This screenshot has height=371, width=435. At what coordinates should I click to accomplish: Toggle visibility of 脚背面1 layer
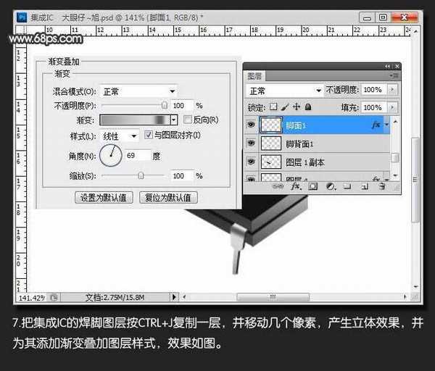click(x=252, y=143)
